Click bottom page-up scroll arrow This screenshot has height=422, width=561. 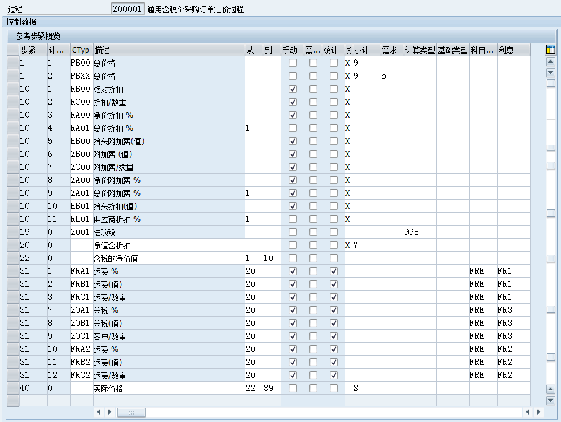tap(550, 389)
